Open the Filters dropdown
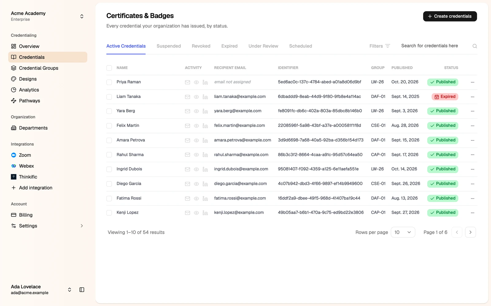Screen dimensions: 491x306 380,46
